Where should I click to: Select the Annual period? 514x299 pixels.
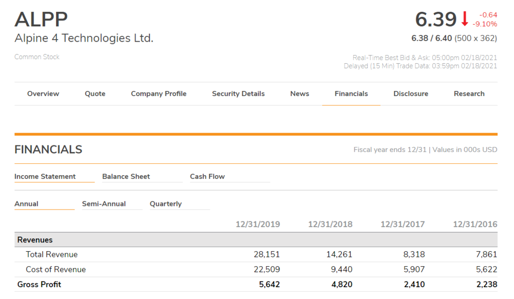(x=26, y=203)
